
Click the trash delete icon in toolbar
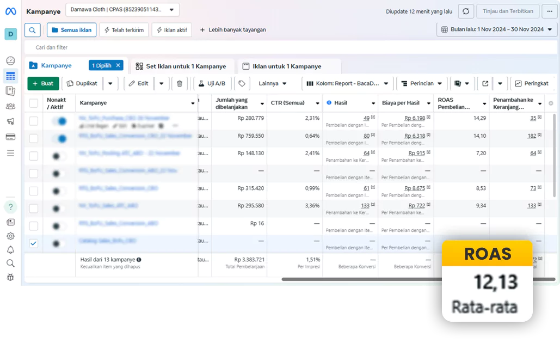coord(180,83)
